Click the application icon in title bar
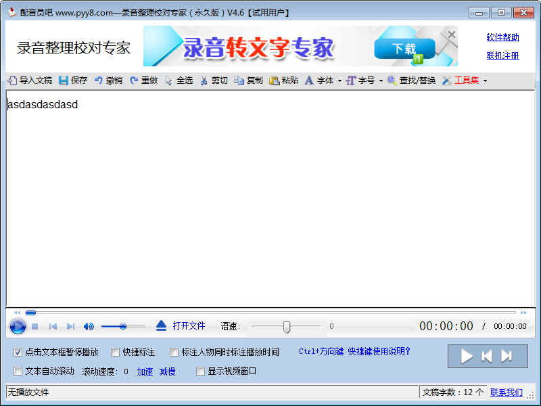The width and height of the screenshot is (541, 406). tap(12, 12)
